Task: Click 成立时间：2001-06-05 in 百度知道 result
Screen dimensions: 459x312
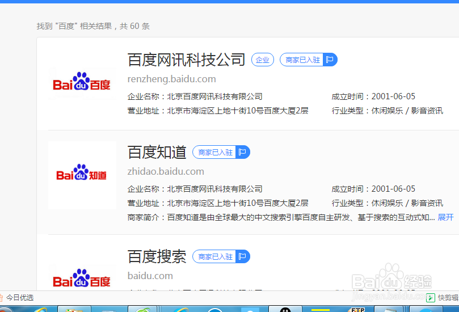Action: 373,189
